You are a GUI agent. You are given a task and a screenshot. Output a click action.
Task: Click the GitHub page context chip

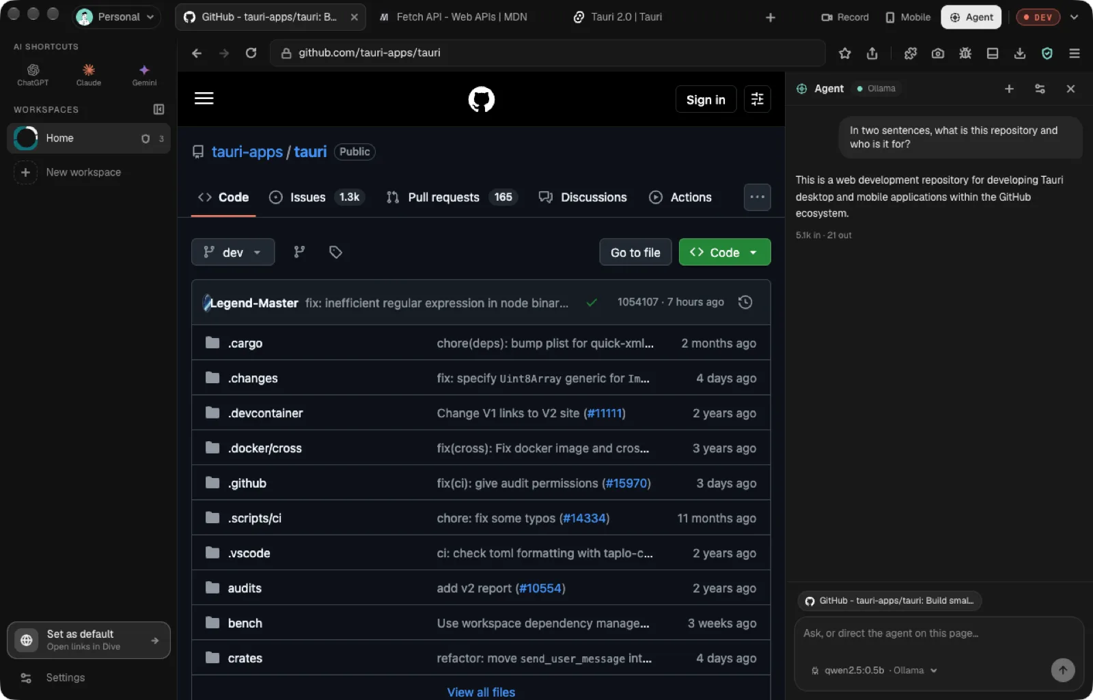click(889, 601)
